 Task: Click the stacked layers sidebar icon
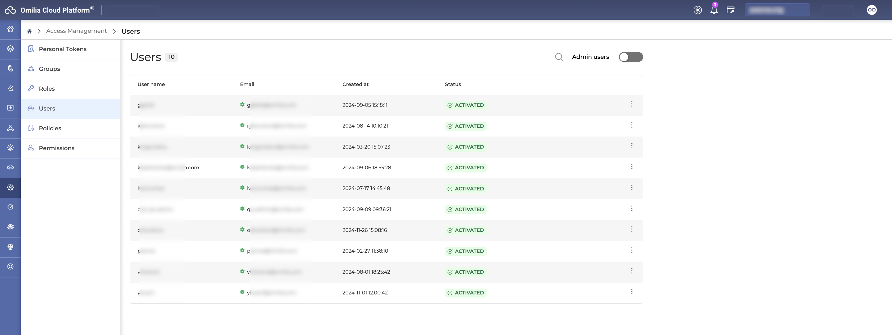click(11, 48)
